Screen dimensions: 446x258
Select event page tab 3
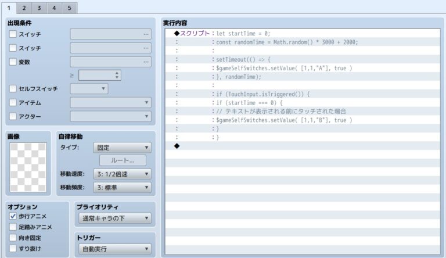click(39, 8)
